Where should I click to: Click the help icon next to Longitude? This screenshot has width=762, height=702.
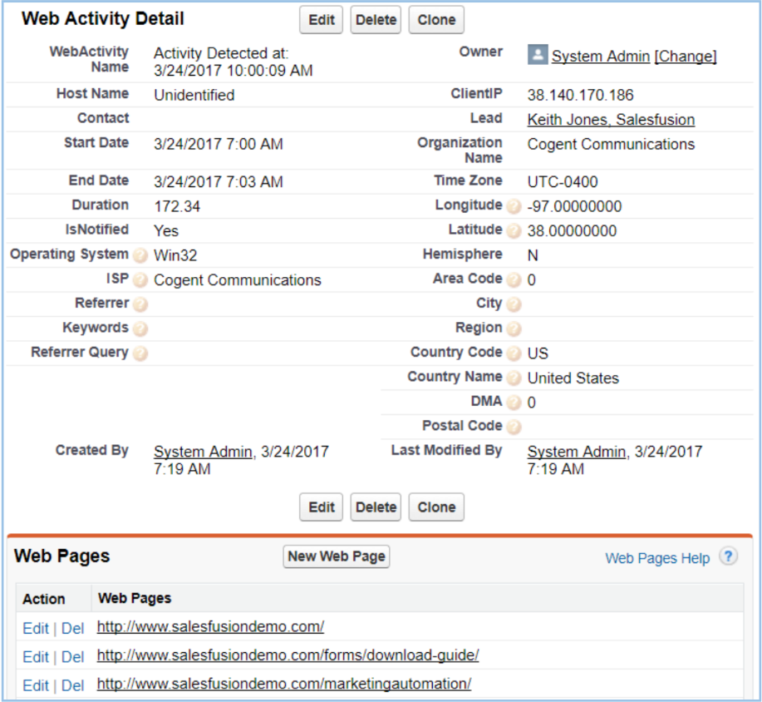pos(514,206)
